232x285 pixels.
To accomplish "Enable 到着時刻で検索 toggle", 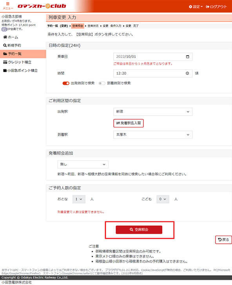I will click(102, 83).
